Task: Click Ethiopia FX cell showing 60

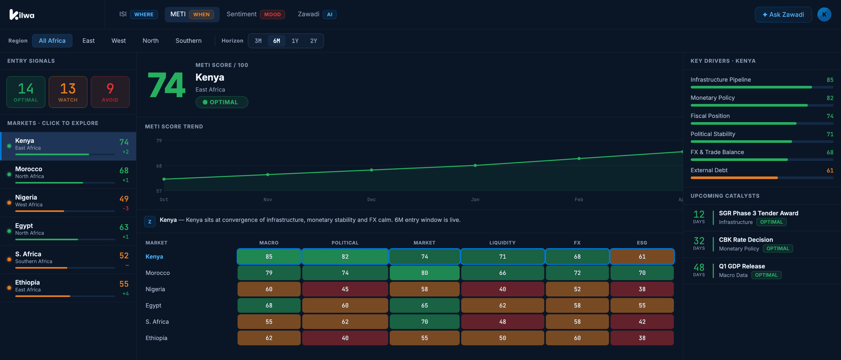Action: pyautogui.click(x=577, y=338)
